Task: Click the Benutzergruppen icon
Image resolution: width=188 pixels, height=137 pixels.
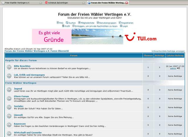Action: pyautogui.click(x=98, y=22)
